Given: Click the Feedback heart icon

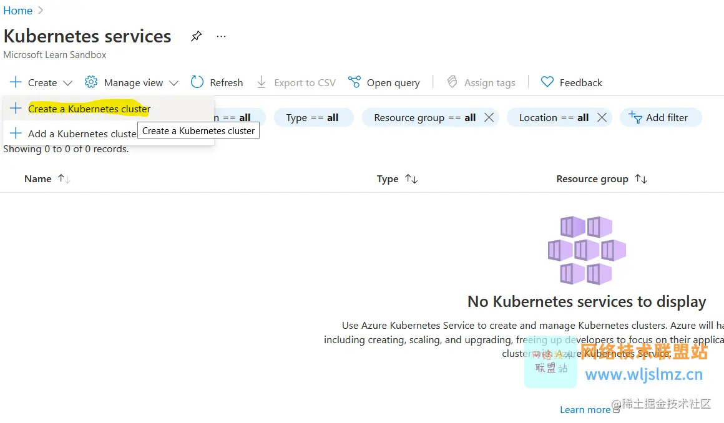Looking at the screenshot, I should [547, 82].
